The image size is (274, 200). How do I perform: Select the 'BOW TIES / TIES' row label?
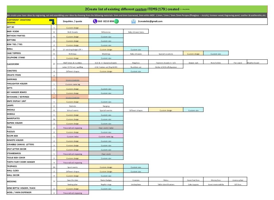(x=29, y=44)
